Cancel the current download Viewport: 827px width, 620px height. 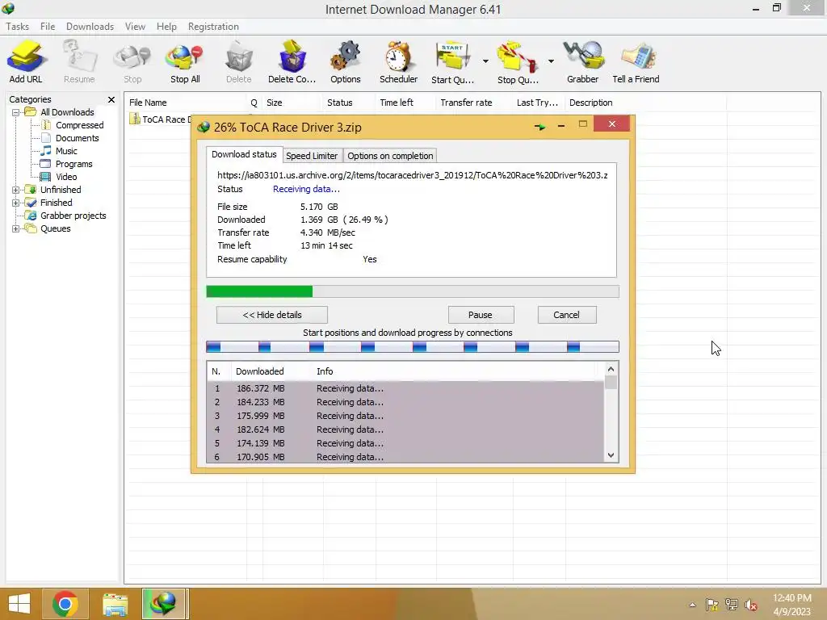coord(566,315)
